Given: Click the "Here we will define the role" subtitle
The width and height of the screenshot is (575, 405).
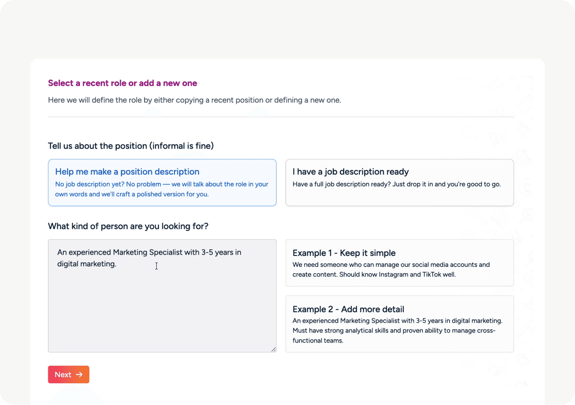Looking at the screenshot, I should point(194,100).
